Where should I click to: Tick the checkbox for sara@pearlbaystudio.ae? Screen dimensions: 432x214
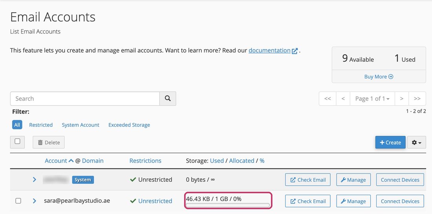pos(18,201)
